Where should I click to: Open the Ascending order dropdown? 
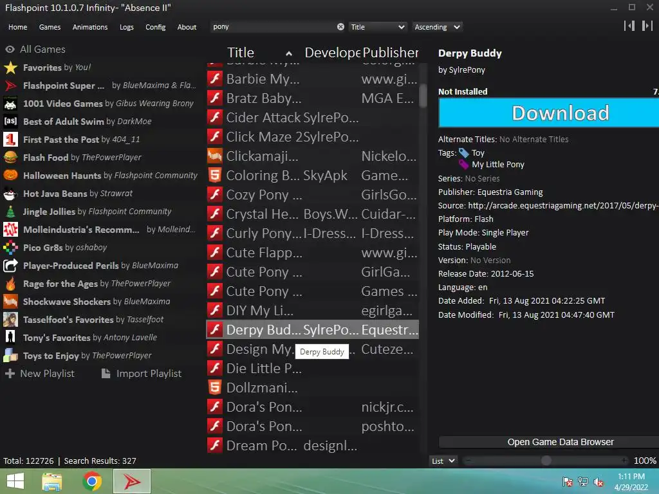coord(437,27)
